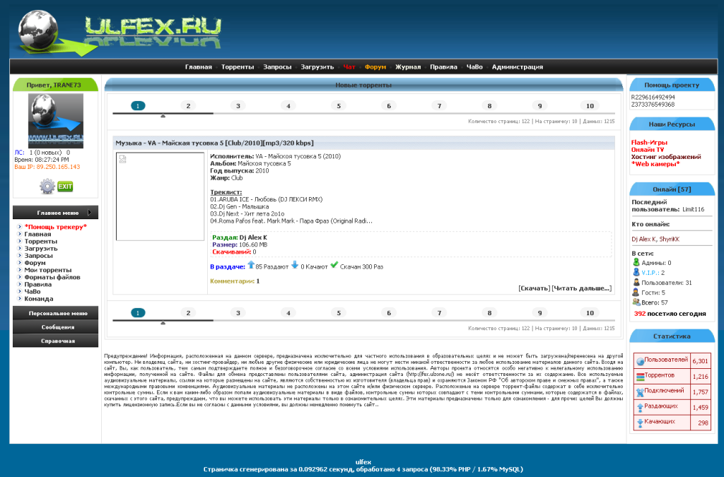
Task: Click the V.I.P. user icon in online list
Action: 636,272
